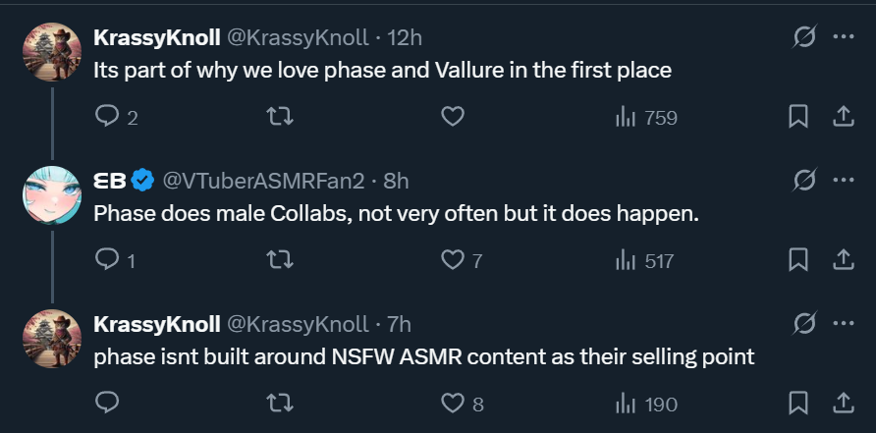Image resolution: width=876 pixels, height=433 pixels.
Task: Open @VTuberASMRFan2 profile handle
Action: click(263, 181)
